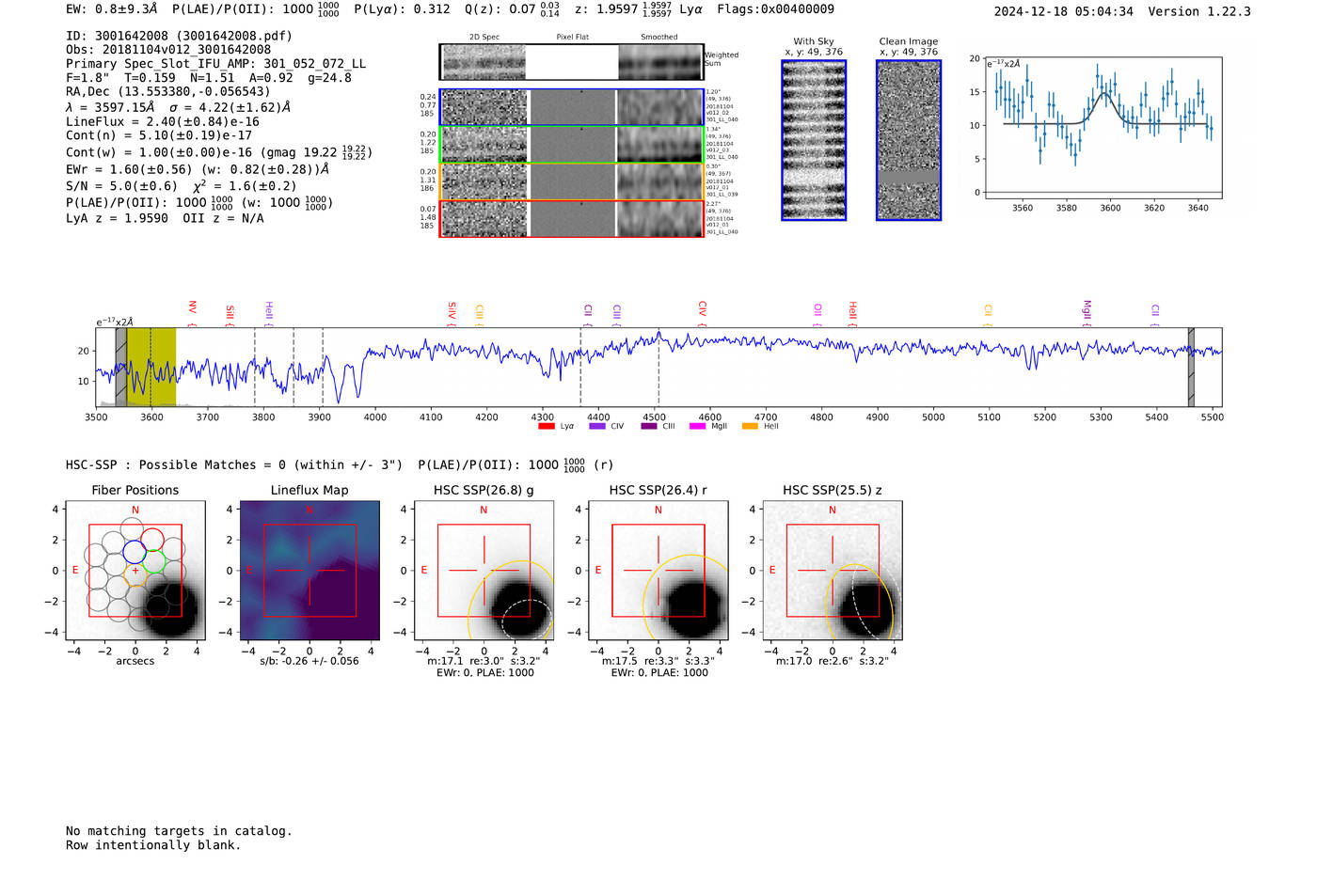1317x896 pixels.
Task: Click the blue fiber circle in Fiber Positions
Action: pyautogui.click(x=135, y=552)
